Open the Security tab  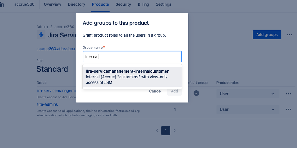tap(123, 4)
